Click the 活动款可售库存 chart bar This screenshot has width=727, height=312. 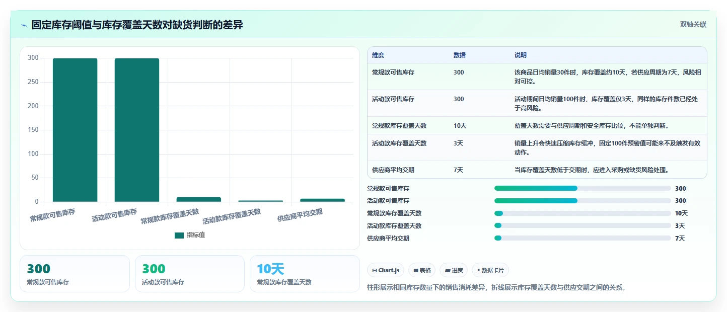[137, 130]
